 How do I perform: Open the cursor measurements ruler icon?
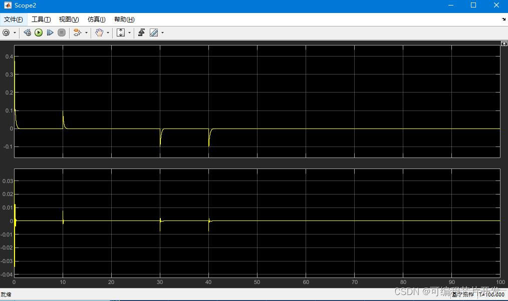(x=154, y=32)
